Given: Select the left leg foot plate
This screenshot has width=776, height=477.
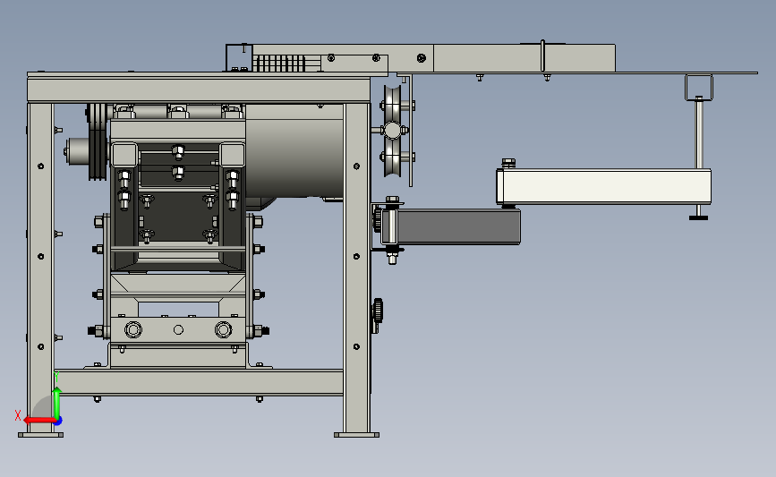Looking at the screenshot, I should pos(40,435).
